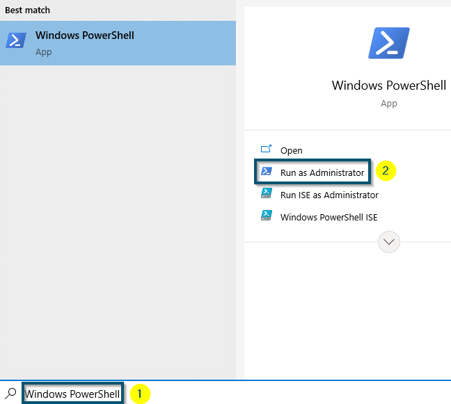Select the Windows PowerShell best match result
Screen dimensions: 451x404
(118, 43)
